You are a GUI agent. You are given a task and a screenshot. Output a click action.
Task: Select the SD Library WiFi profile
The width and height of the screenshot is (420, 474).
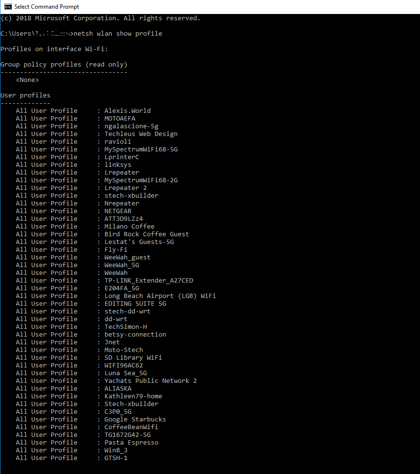(133, 358)
